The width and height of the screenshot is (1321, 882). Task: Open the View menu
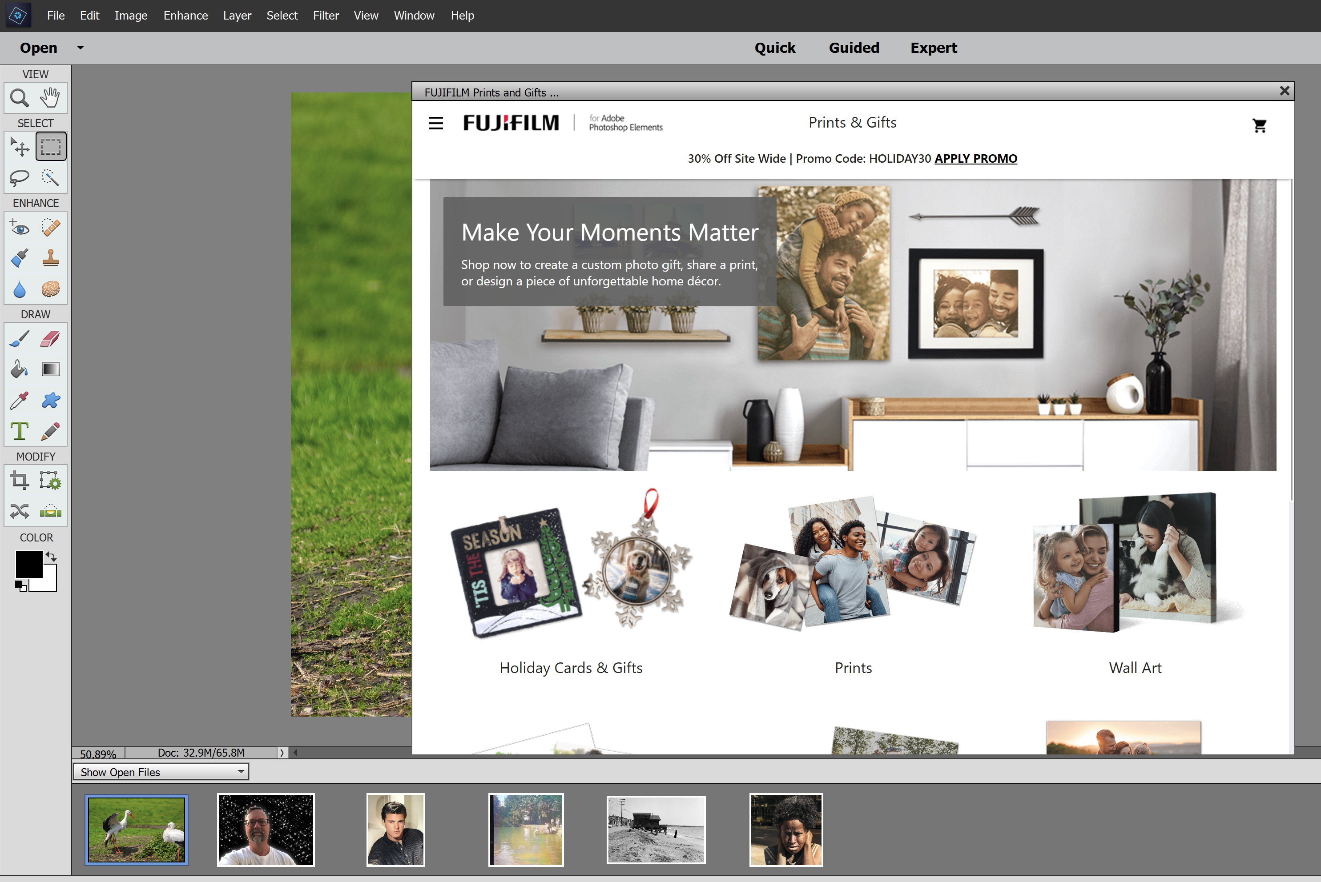pos(366,15)
